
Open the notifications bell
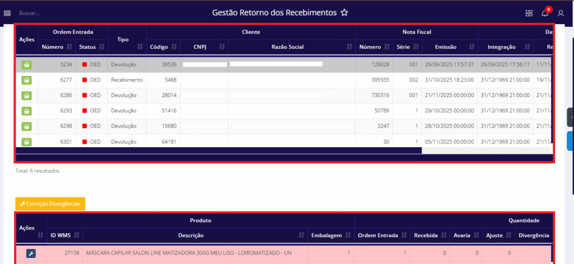[x=545, y=13]
